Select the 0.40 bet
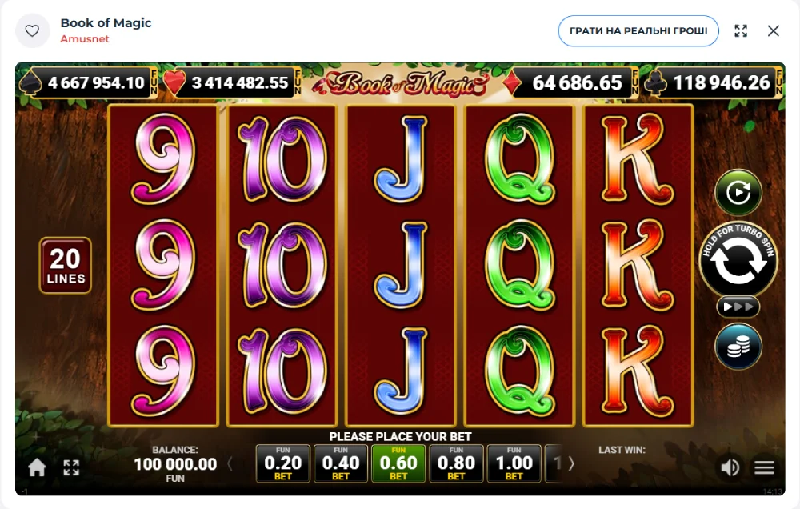Image resolution: width=800 pixels, height=509 pixels. (x=340, y=463)
